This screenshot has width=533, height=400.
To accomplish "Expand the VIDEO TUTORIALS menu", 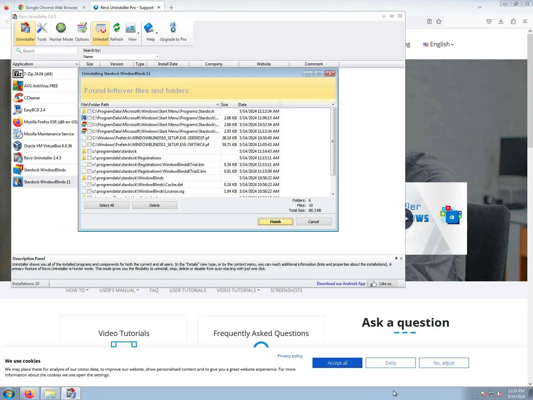I will click(x=238, y=290).
